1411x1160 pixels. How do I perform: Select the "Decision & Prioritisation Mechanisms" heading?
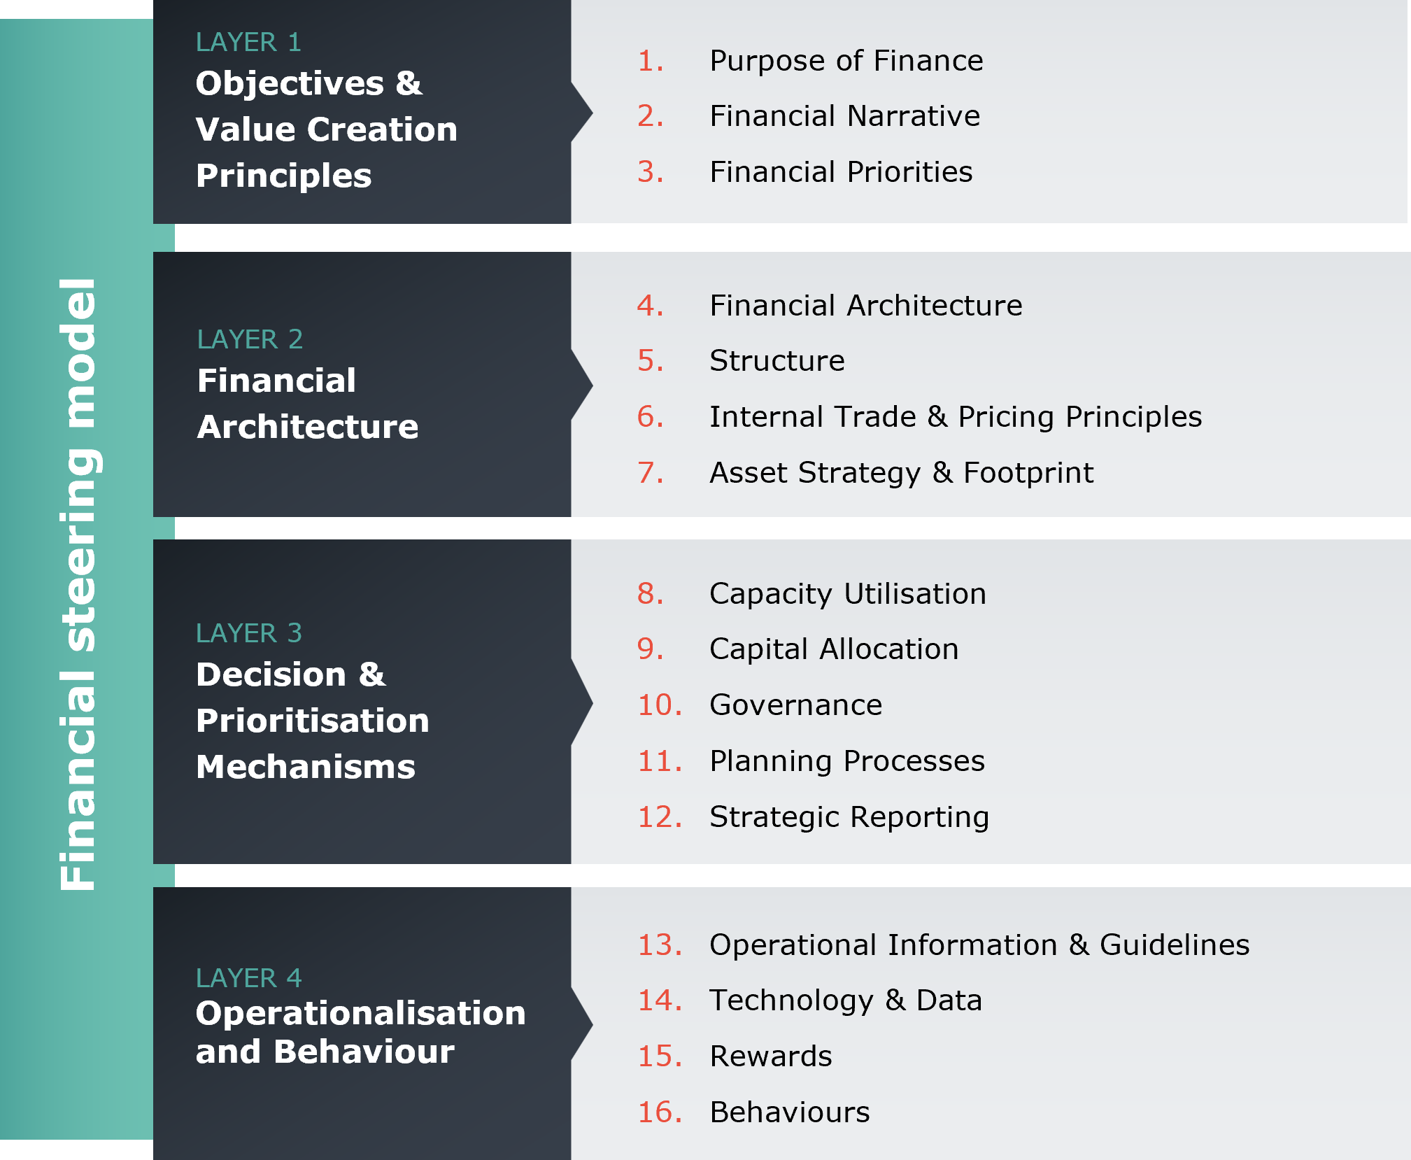(312, 721)
